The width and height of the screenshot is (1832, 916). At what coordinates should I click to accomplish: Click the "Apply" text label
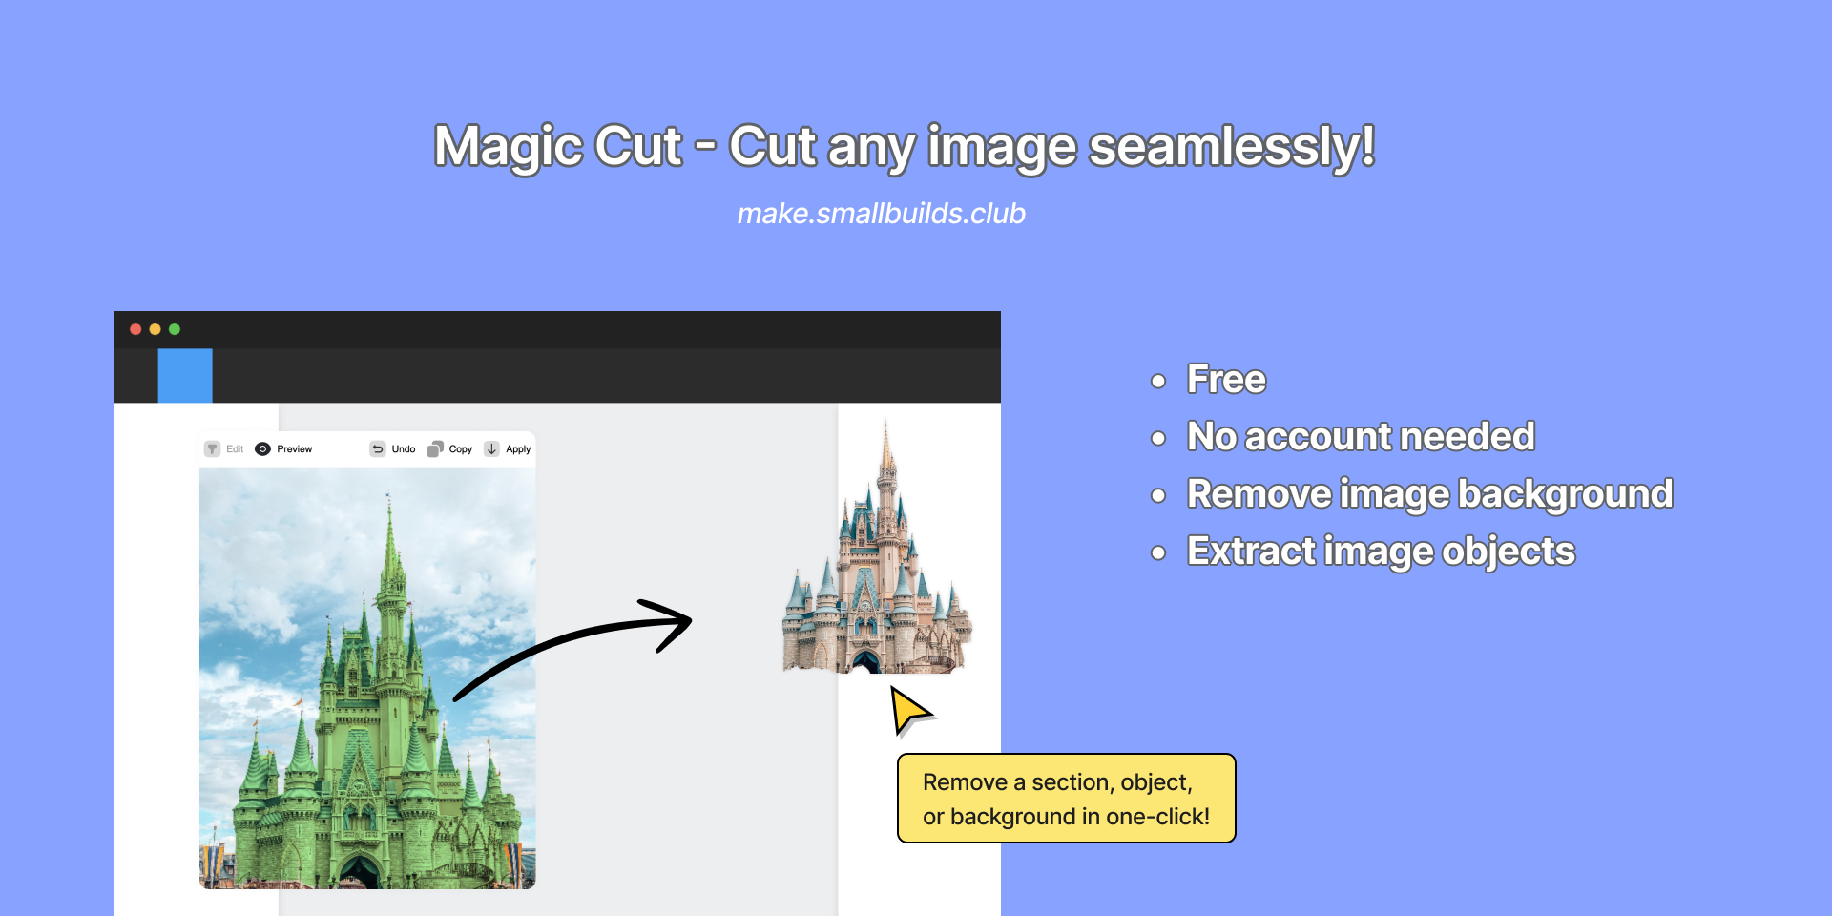[518, 449]
